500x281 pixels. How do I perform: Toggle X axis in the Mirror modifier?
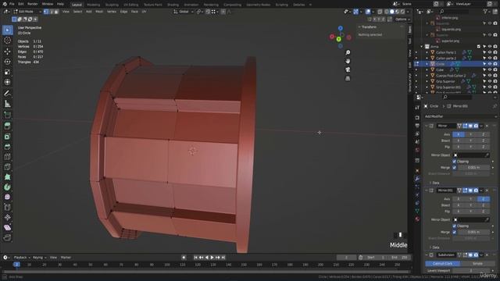459,134
